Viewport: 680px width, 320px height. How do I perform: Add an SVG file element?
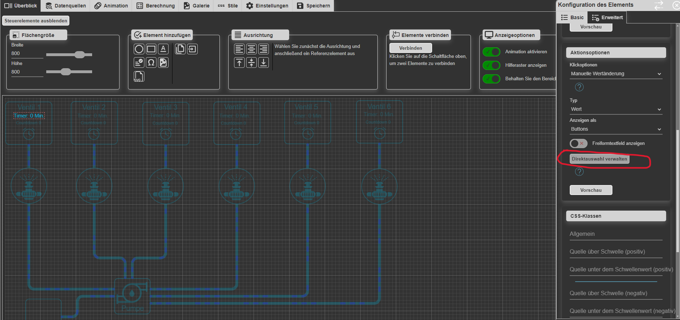click(x=139, y=76)
